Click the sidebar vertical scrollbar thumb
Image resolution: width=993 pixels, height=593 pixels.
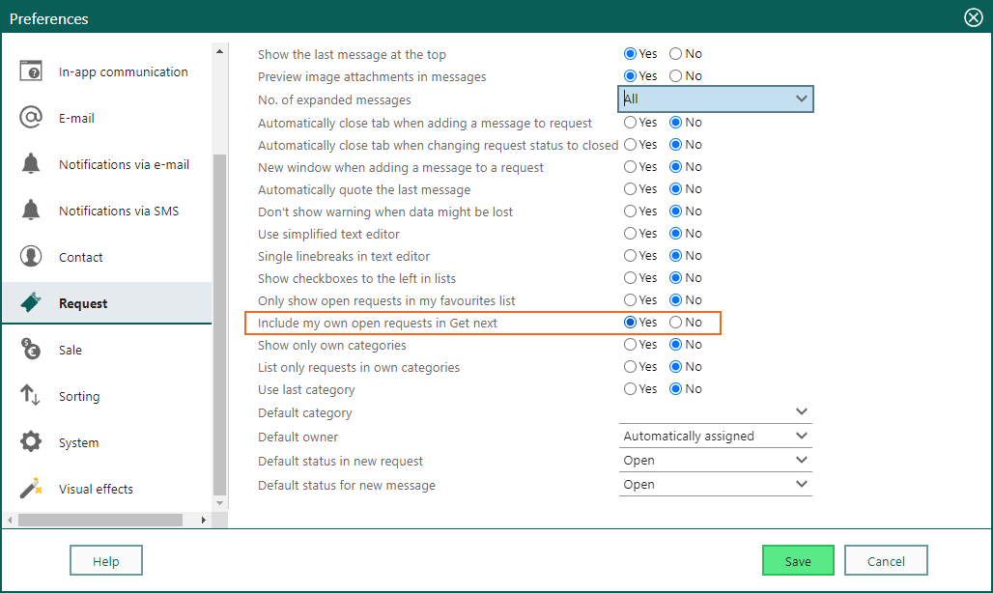tap(219, 325)
